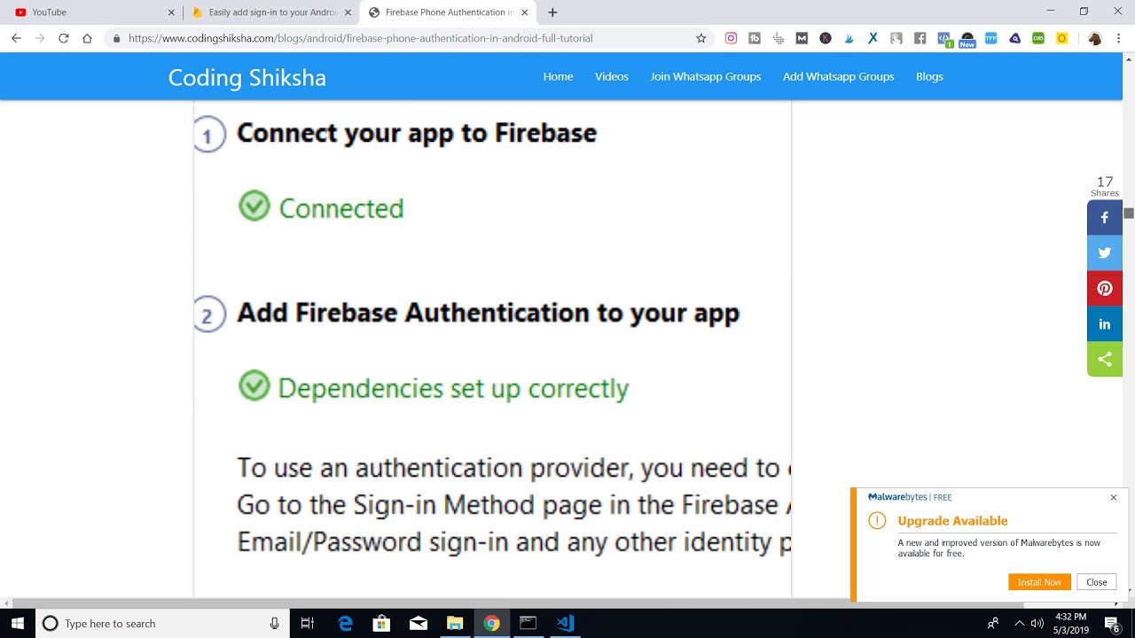The width and height of the screenshot is (1135, 638).
Task: Reload the current page
Action: click(x=63, y=38)
